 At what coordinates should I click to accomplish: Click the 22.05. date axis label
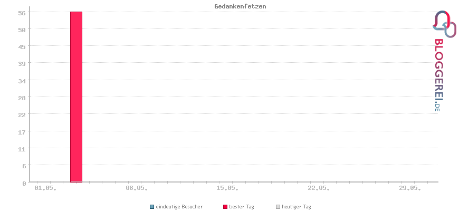click(x=319, y=188)
